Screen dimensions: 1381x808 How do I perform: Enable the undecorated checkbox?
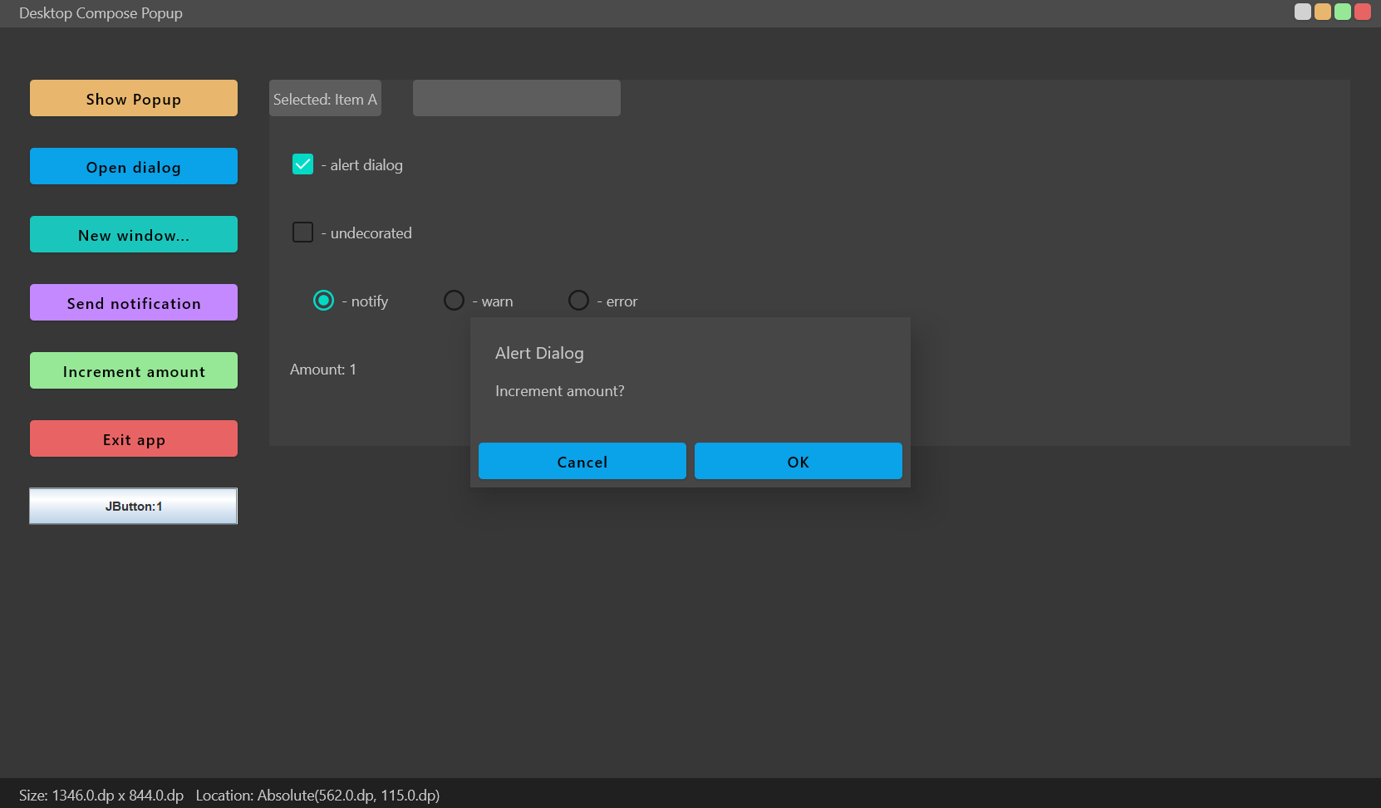point(302,232)
